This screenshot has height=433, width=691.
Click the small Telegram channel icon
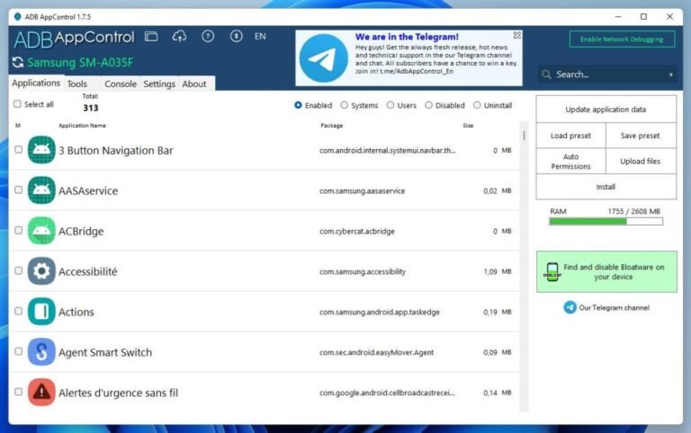(x=570, y=307)
